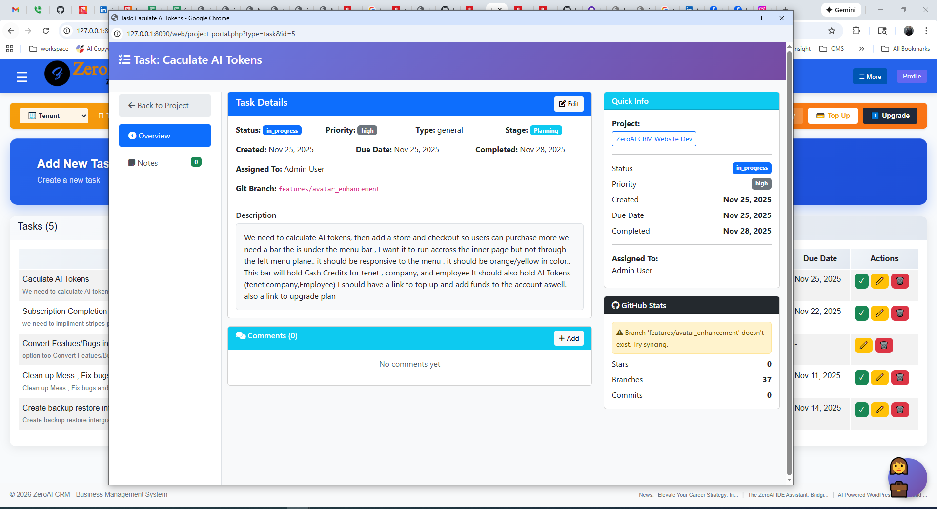This screenshot has width=937, height=509.
Task: Click the Edit button in Task Details
Action: [x=569, y=104]
